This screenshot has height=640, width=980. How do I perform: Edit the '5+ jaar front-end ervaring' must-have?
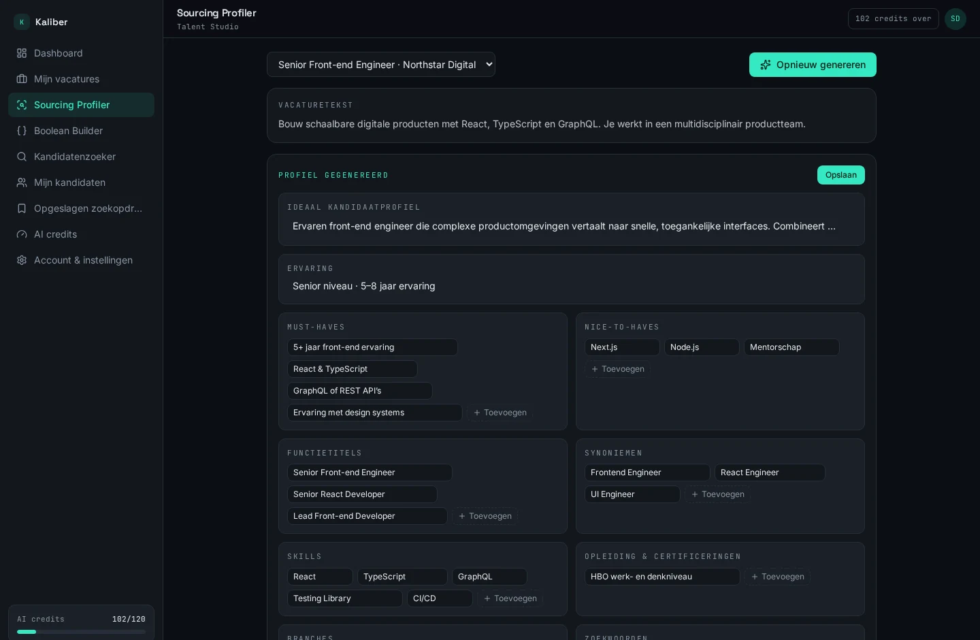(x=372, y=347)
